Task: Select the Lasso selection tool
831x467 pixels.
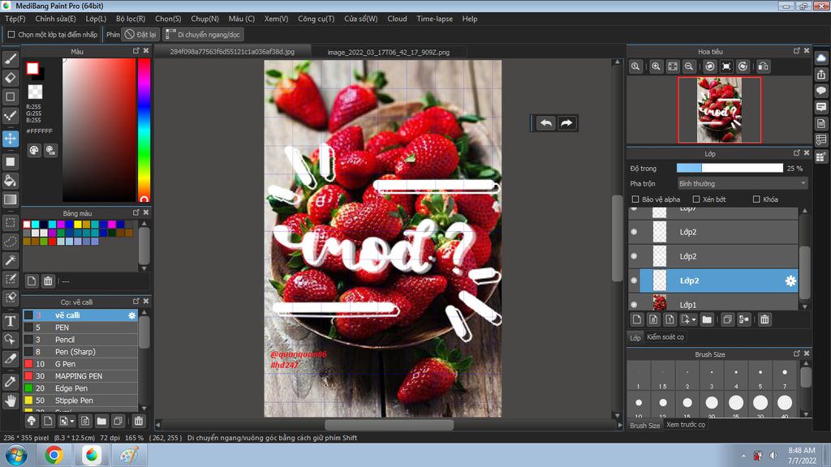Action: tap(10, 242)
